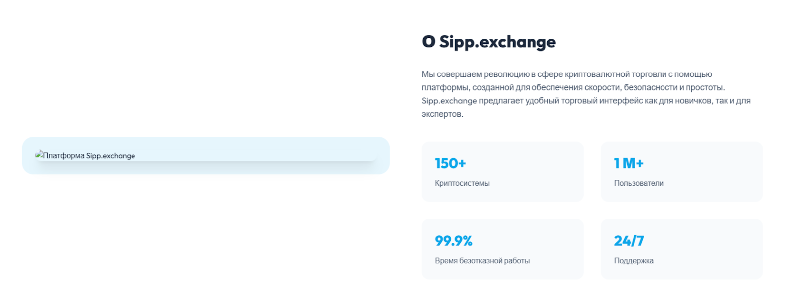The image size is (797, 292).
Task: Click the "Платформа Sipp.exchange" image alt text
Action: pos(89,156)
